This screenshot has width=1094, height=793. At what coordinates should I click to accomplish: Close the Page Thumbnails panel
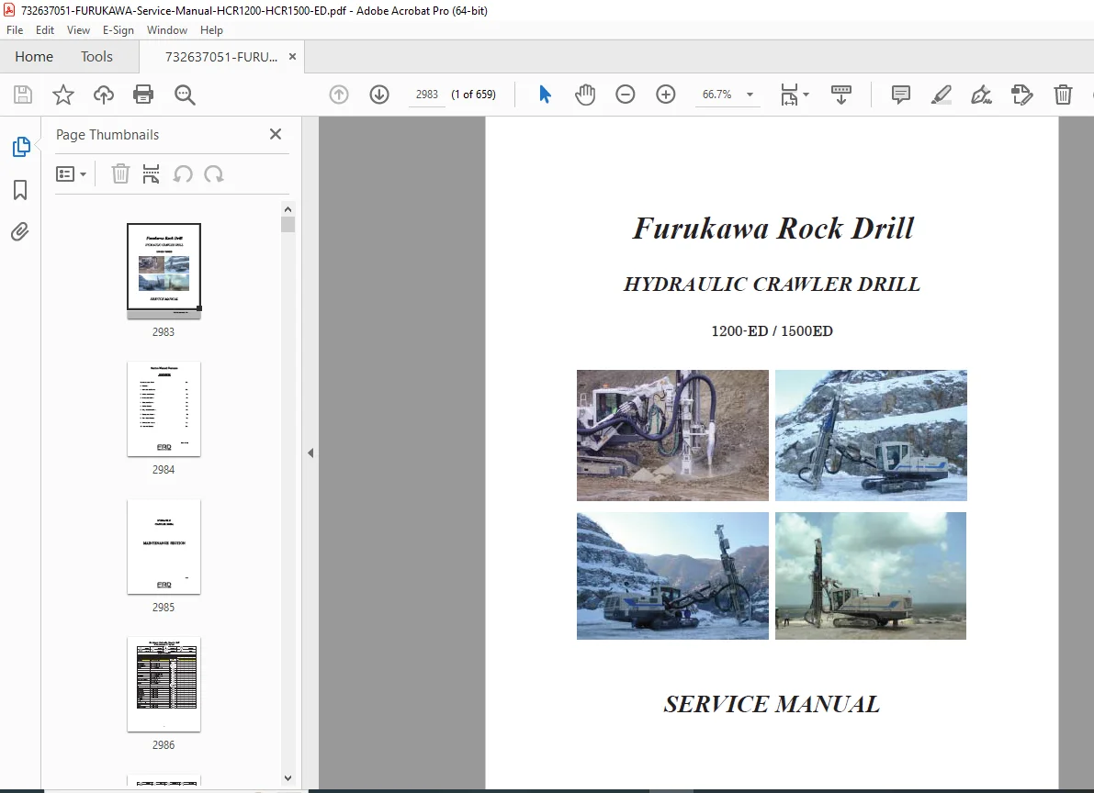[276, 134]
